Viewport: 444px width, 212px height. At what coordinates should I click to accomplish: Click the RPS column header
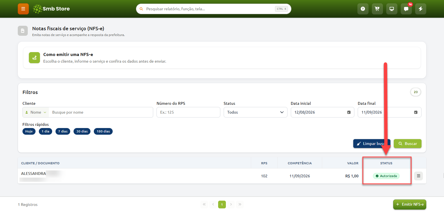pyautogui.click(x=264, y=163)
